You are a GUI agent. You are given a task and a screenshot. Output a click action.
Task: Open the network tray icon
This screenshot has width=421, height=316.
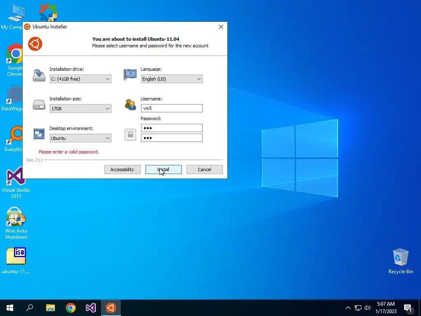tap(358, 308)
